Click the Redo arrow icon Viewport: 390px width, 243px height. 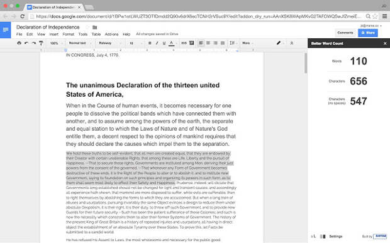[x=33, y=43]
